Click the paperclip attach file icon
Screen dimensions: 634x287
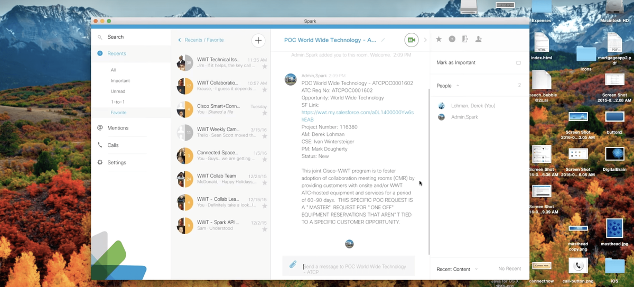pos(292,265)
